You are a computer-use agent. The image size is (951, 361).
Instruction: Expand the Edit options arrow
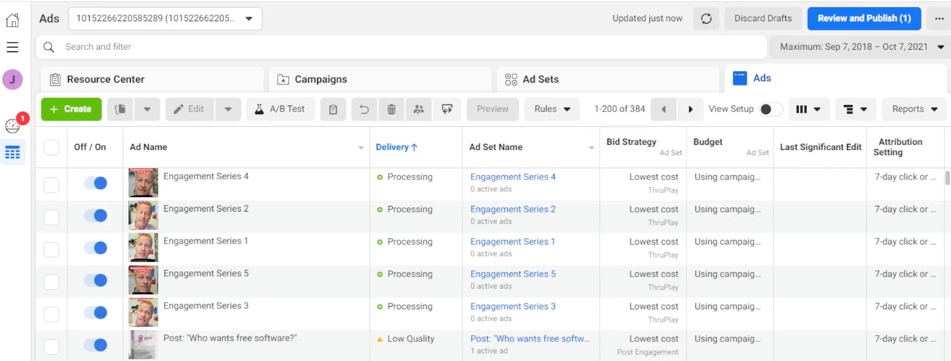[228, 109]
